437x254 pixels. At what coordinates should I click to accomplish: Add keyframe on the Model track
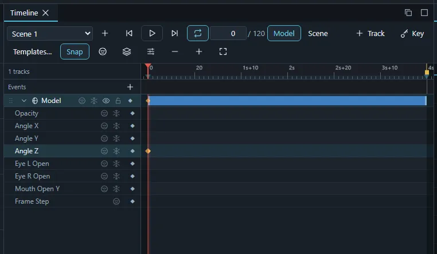point(130,101)
